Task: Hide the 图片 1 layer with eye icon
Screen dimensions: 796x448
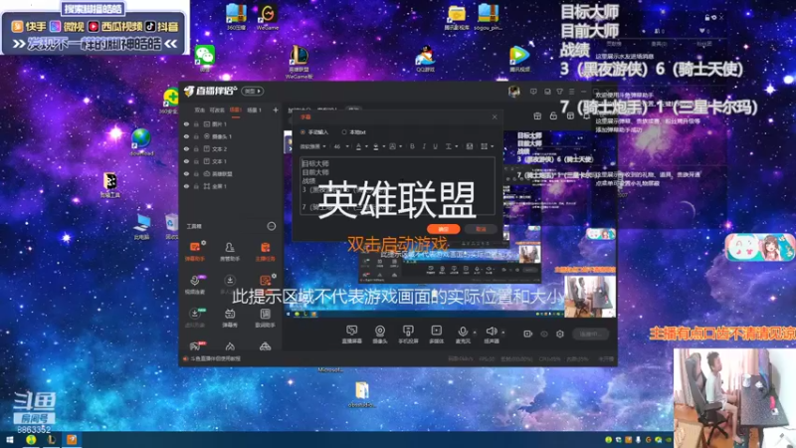Action: tap(186, 123)
